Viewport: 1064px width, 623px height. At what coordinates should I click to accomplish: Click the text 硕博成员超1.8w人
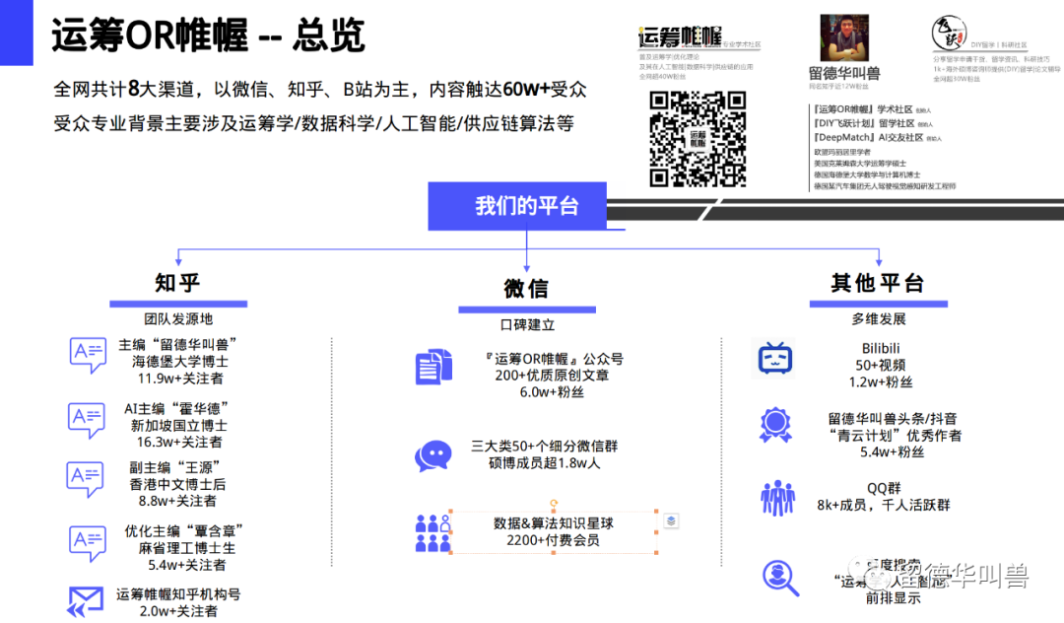click(x=544, y=463)
